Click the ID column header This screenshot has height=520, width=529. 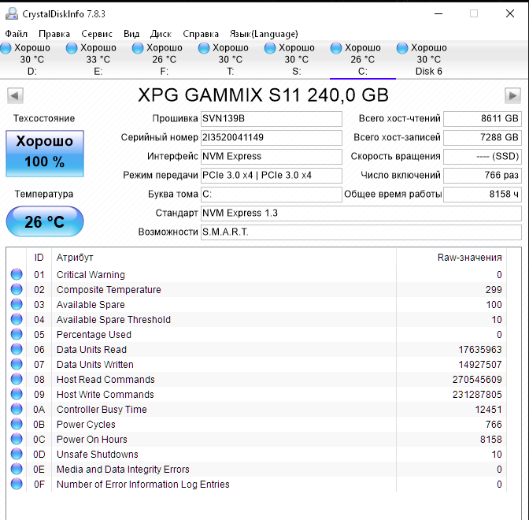click(x=39, y=258)
